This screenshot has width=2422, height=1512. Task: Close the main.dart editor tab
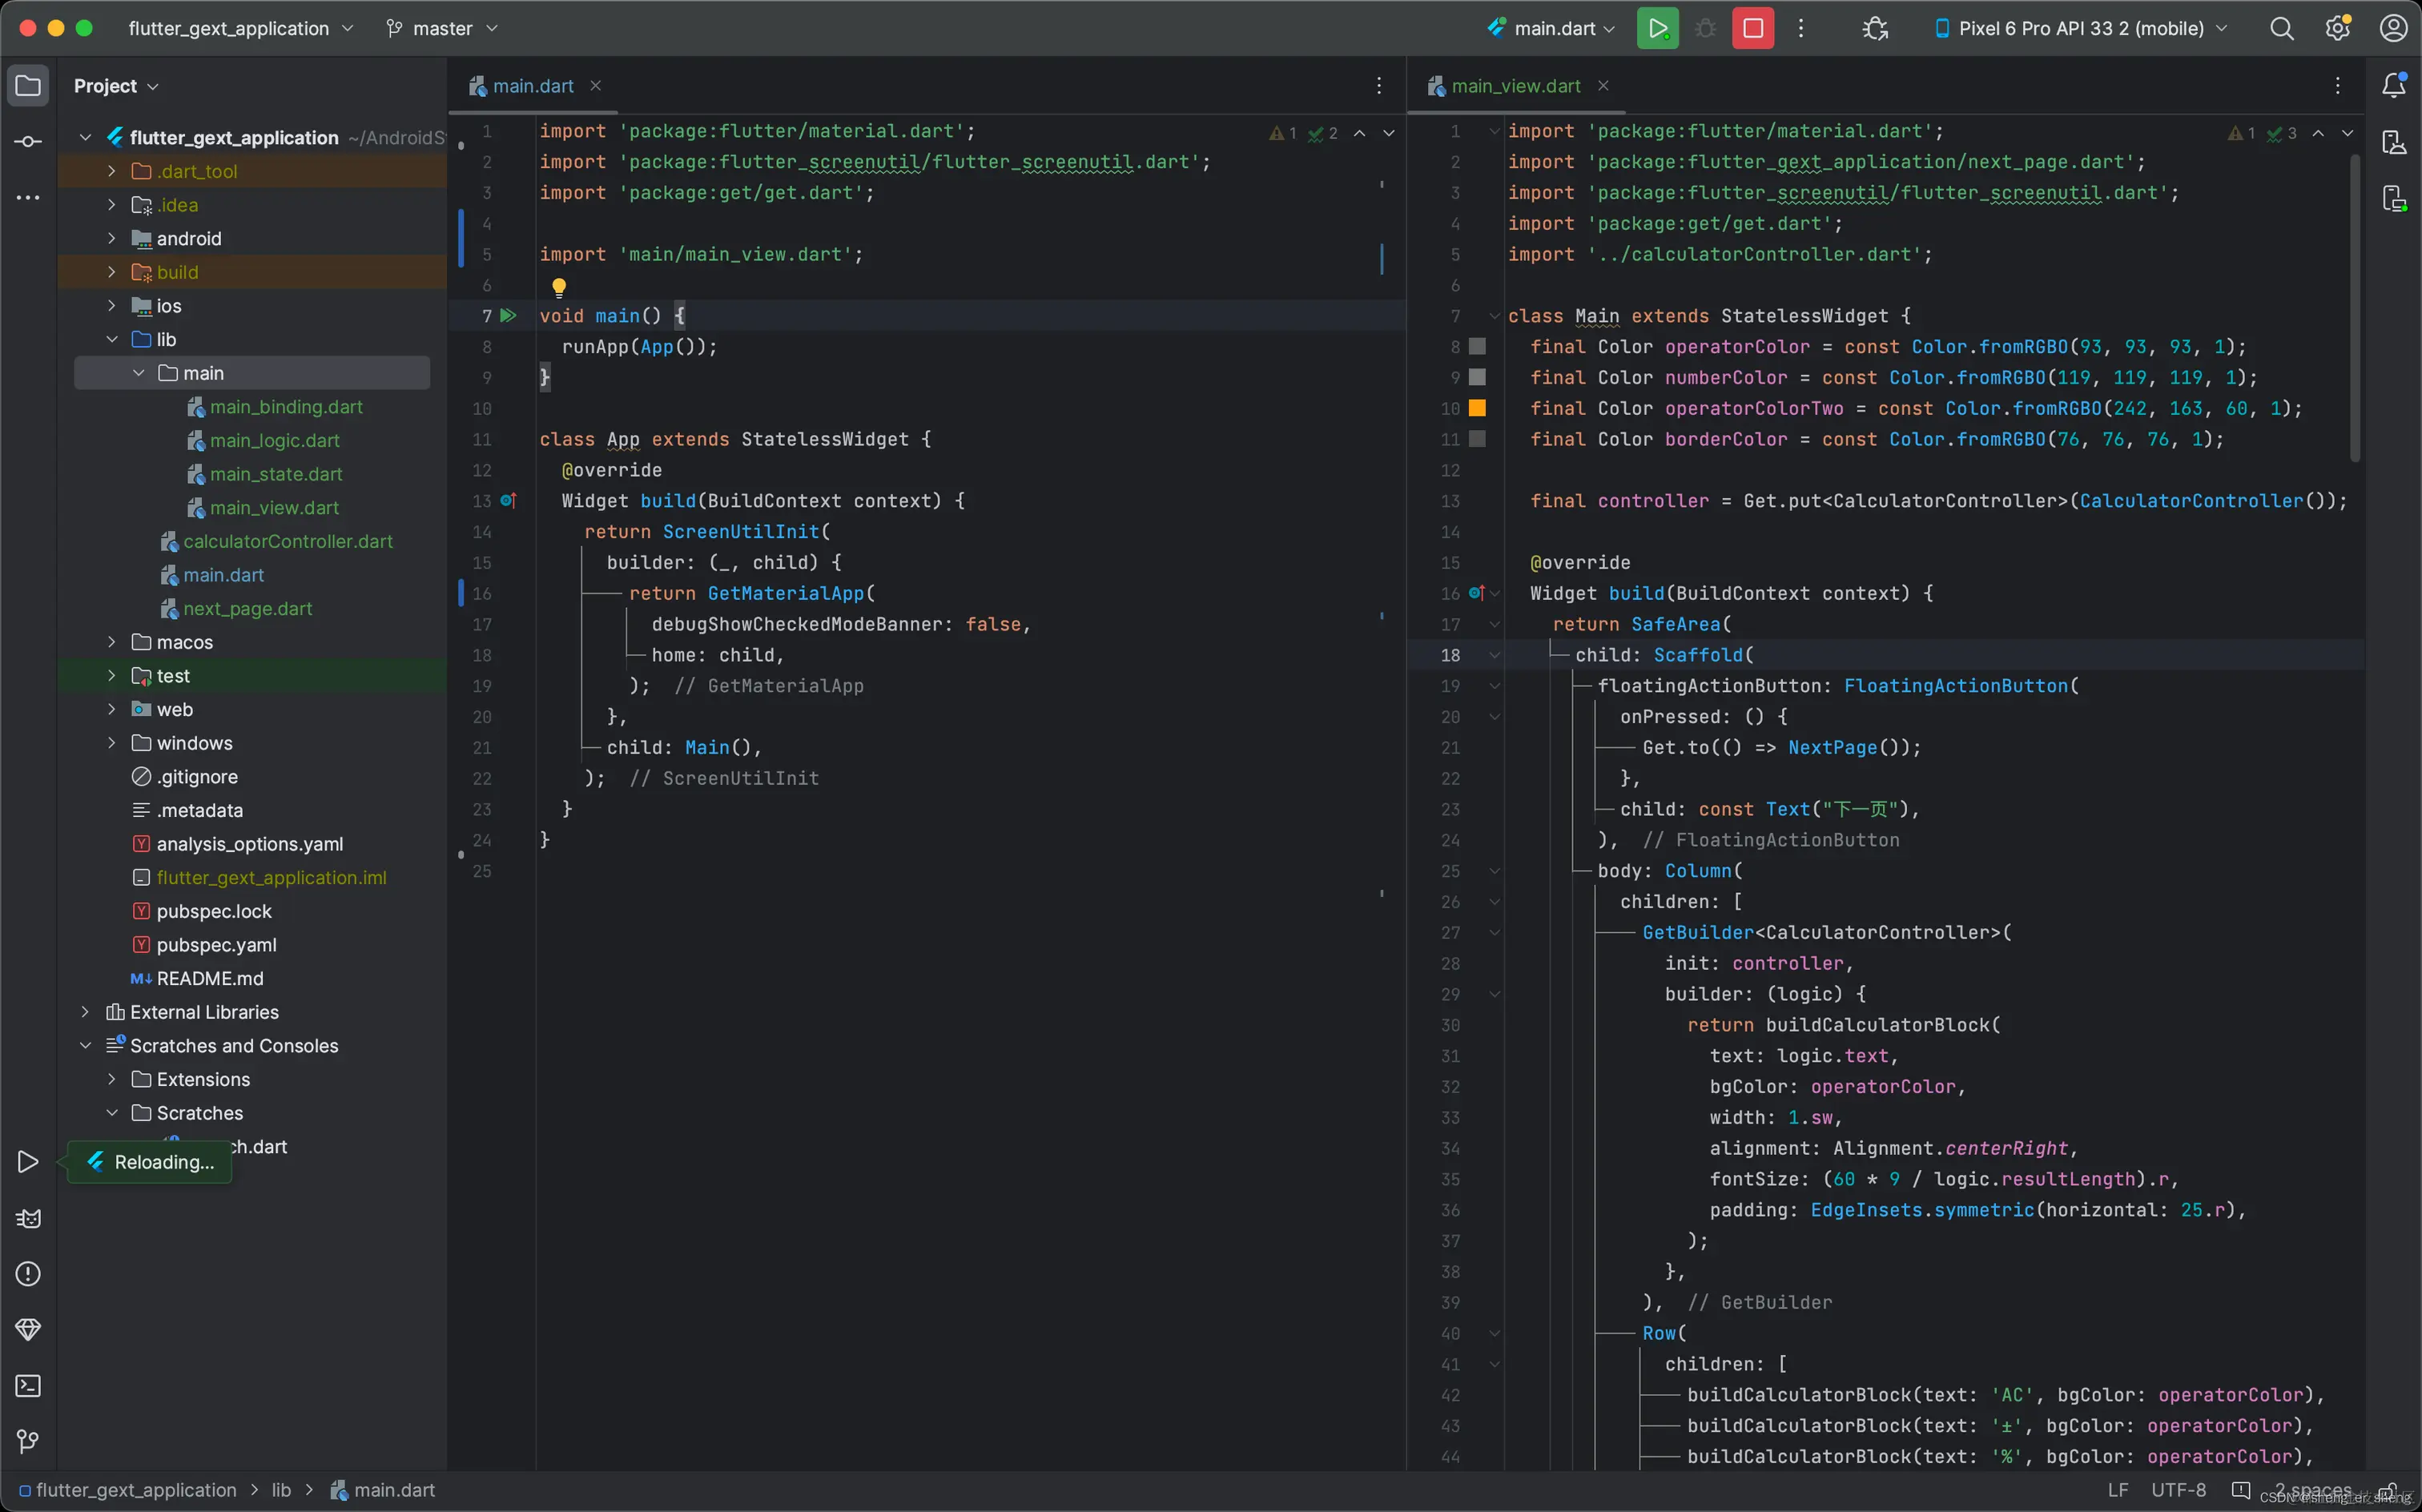pos(595,86)
